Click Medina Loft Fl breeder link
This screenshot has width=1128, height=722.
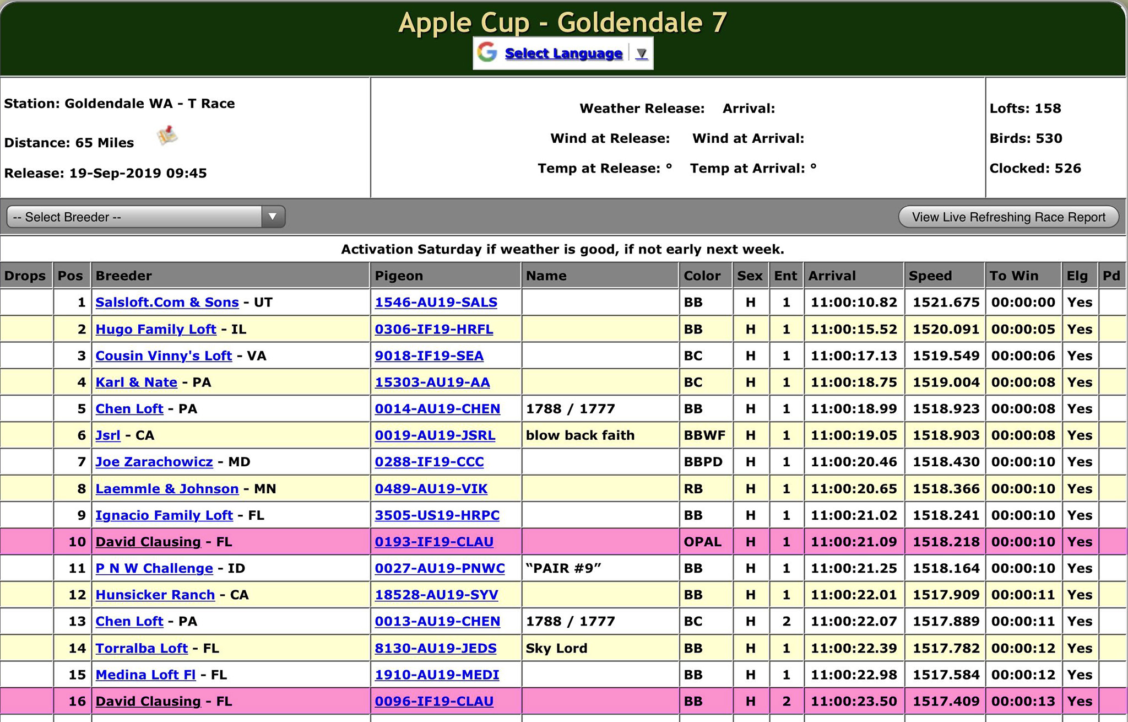point(145,675)
